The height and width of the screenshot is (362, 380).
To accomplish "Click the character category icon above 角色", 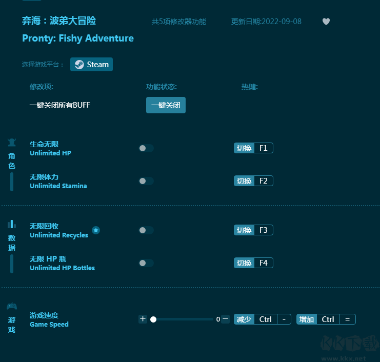I will 12,143.
